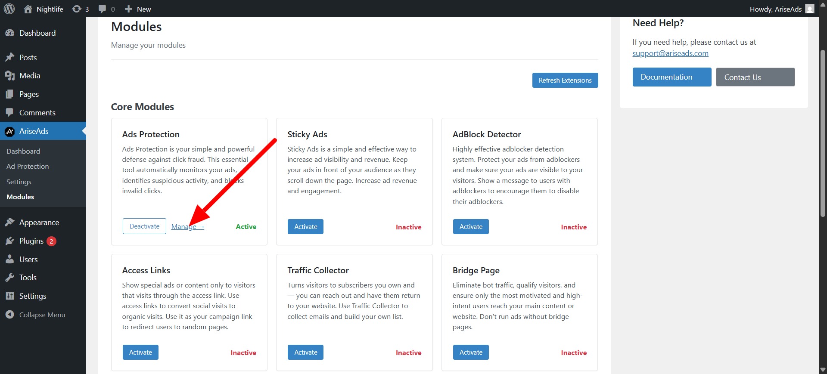Activate the Sticky Ads module
The height and width of the screenshot is (374, 827).
[x=305, y=227]
